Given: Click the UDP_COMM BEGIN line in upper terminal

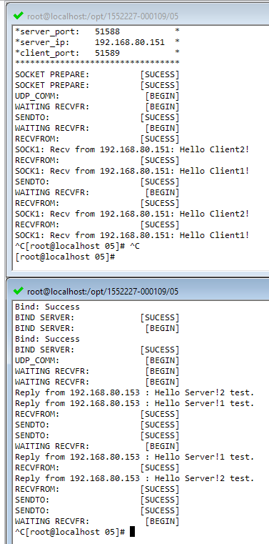Looking at the screenshot, I should (x=97, y=96).
